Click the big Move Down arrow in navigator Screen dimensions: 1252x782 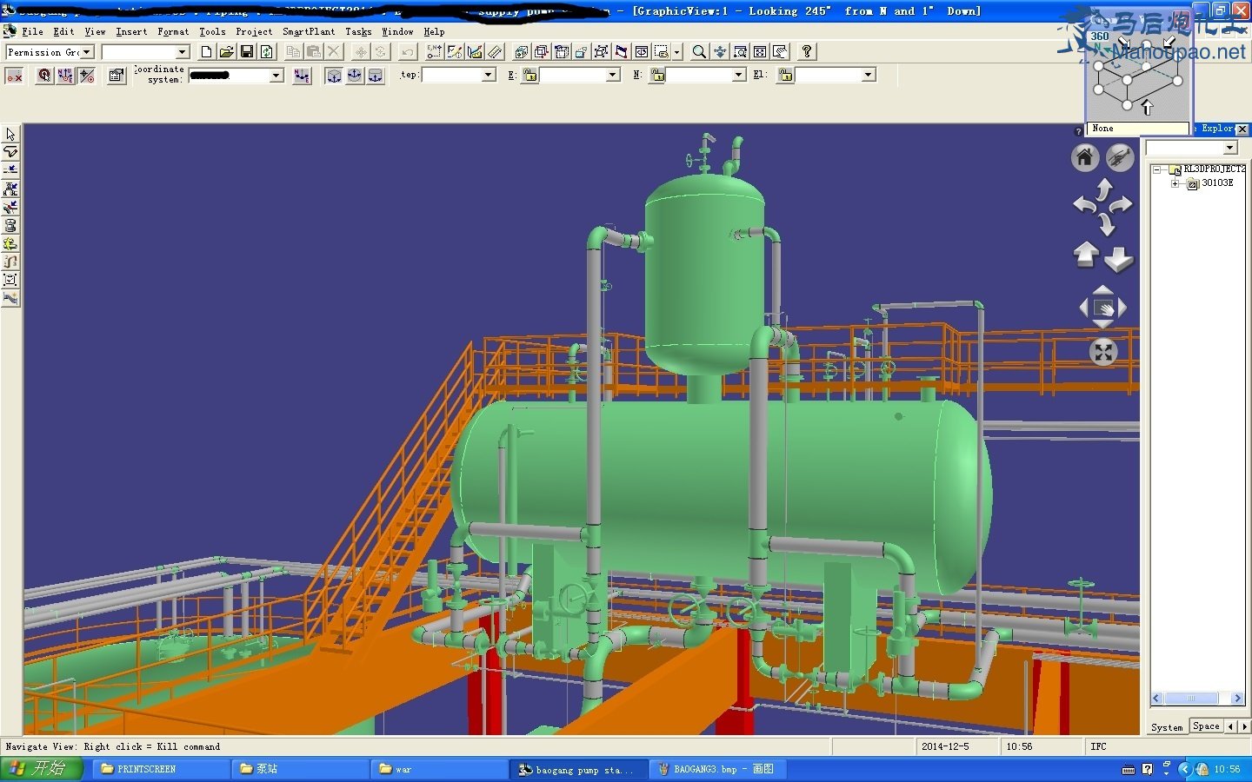[x=1119, y=259]
